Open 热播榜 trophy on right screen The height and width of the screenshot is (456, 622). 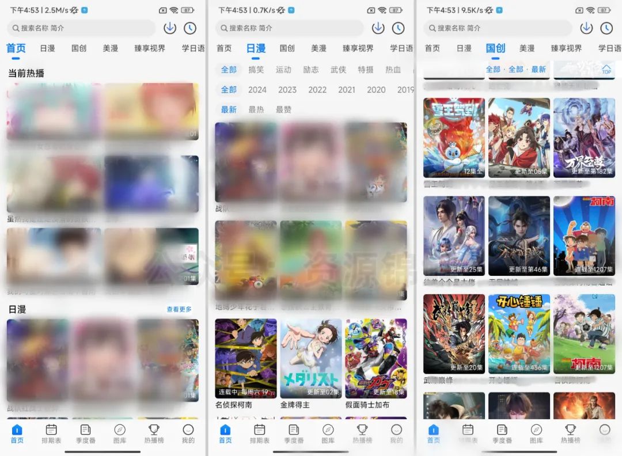pyautogui.click(x=570, y=430)
